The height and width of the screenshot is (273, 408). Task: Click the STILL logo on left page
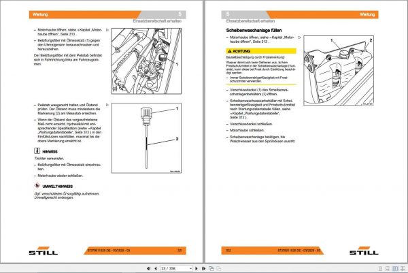(x=44, y=251)
